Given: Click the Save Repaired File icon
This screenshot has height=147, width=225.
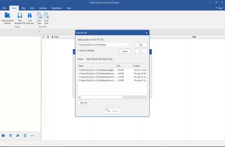Looking at the screenshot, I should point(20,15).
